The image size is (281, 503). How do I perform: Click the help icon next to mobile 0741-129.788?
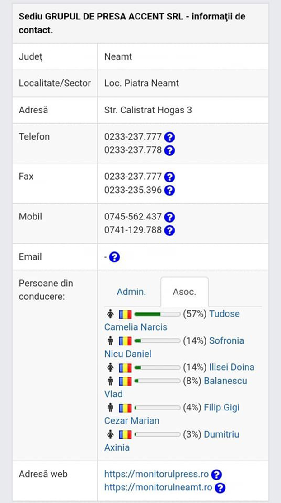click(x=169, y=230)
